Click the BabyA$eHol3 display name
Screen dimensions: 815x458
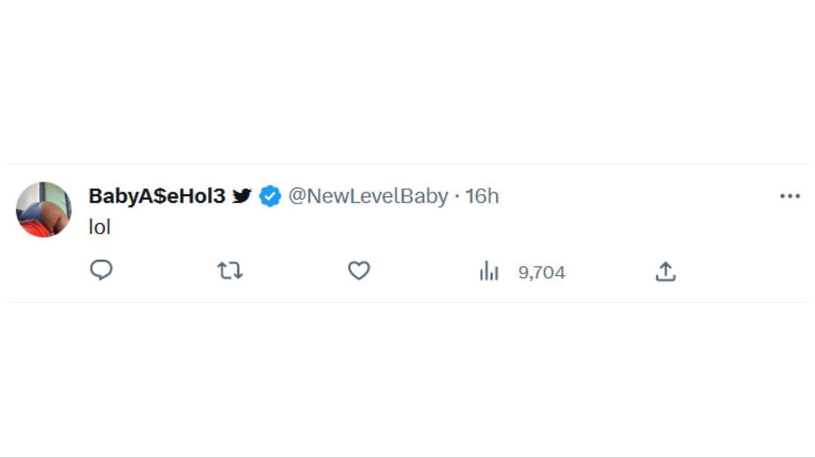pyautogui.click(x=156, y=196)
